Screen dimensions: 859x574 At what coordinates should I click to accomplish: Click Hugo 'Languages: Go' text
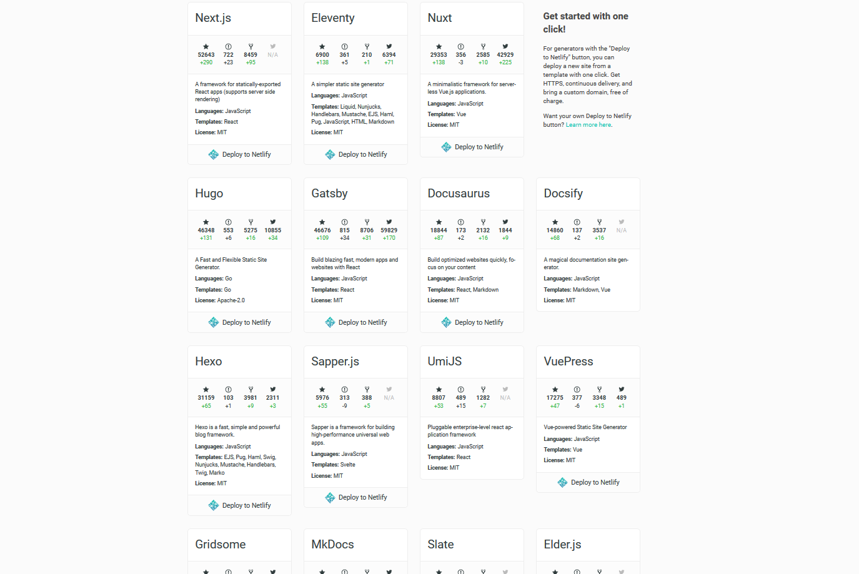tap(214, 279)
